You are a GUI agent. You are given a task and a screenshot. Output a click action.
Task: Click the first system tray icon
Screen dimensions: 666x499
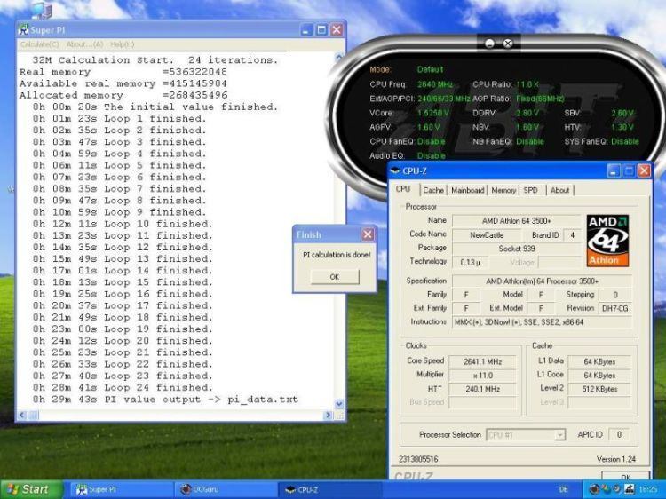tap(594, 489)
